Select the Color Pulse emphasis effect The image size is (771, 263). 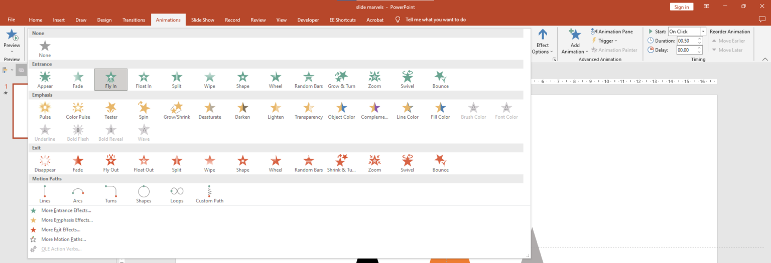tap(78, 111)
